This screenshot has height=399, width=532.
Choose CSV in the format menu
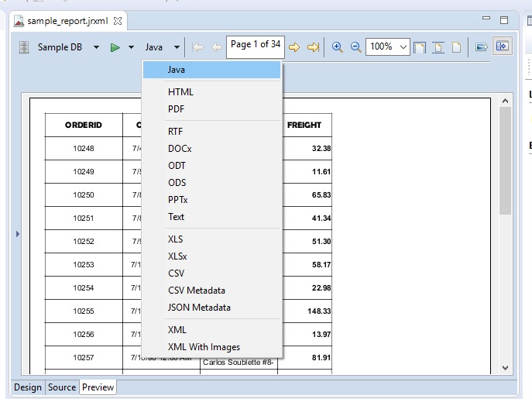pyautogui.click(x=211, y=273)
